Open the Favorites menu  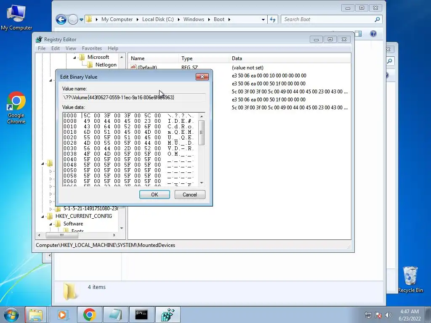point(92,48)
